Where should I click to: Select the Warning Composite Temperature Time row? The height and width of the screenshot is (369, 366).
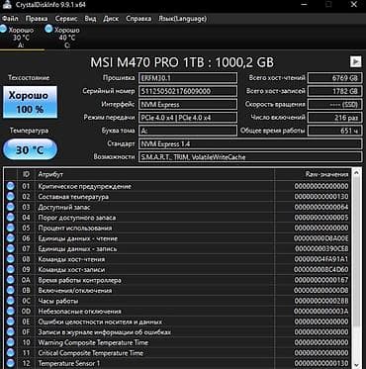[x=177, y=342]
